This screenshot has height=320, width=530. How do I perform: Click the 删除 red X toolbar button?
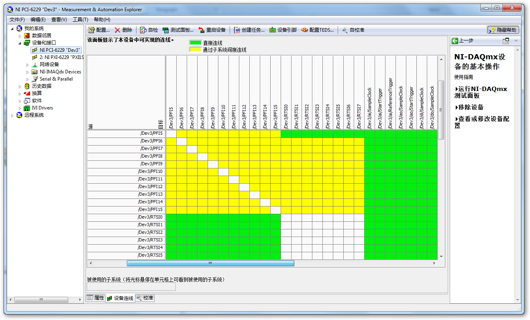point(123,30)
